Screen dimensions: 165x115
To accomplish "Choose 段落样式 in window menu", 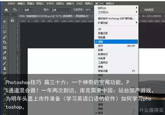I will coord(116,54).
